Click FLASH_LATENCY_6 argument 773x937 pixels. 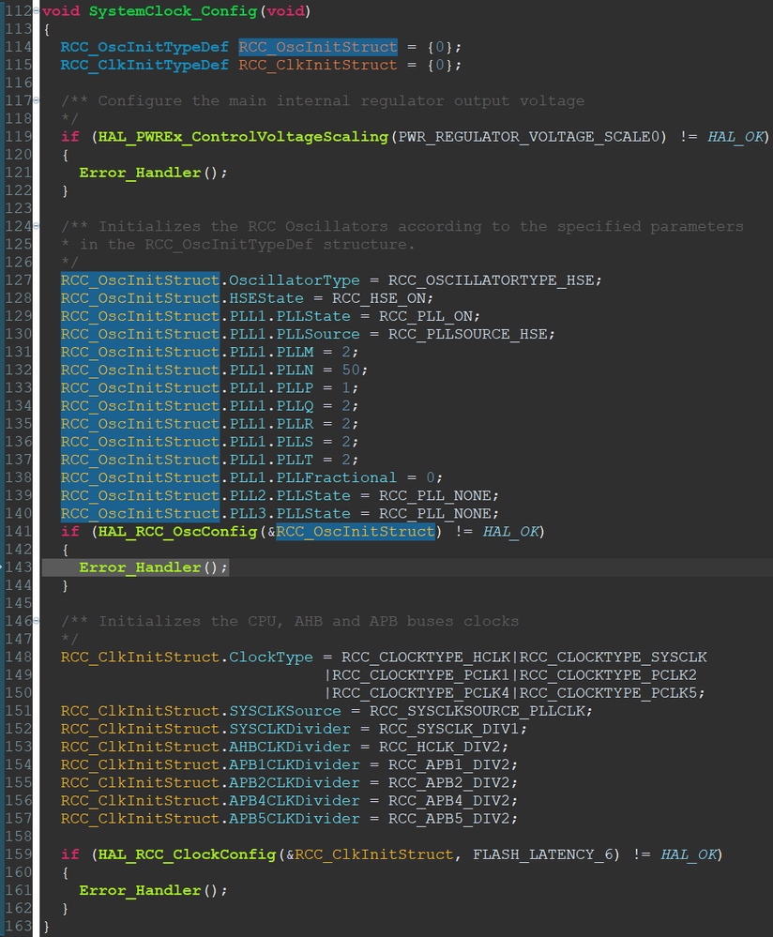[x=543, y=854]
